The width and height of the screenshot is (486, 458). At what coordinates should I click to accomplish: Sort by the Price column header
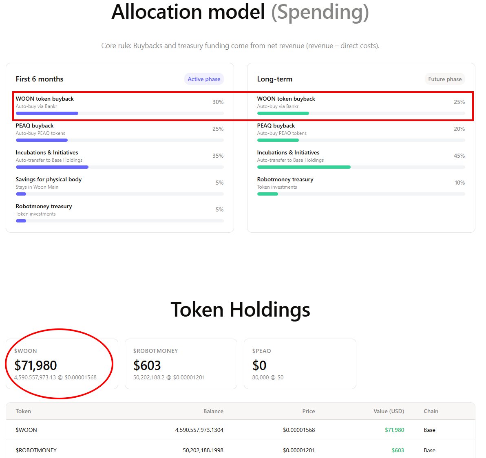(308, 411)
